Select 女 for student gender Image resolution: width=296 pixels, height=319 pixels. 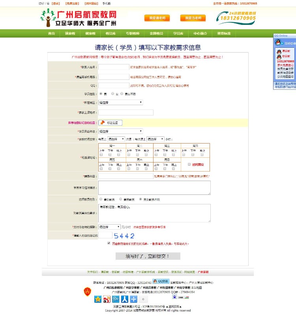pyautogui.click(x=112, y=94)
